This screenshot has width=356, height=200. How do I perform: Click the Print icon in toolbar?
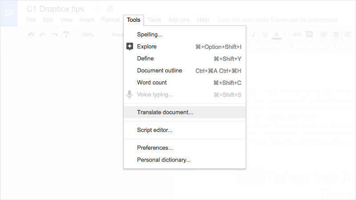[x=31, y=35]
